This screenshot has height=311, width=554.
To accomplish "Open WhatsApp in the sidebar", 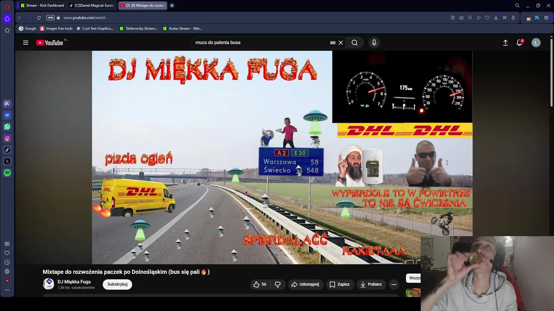I will coord(7,127).
